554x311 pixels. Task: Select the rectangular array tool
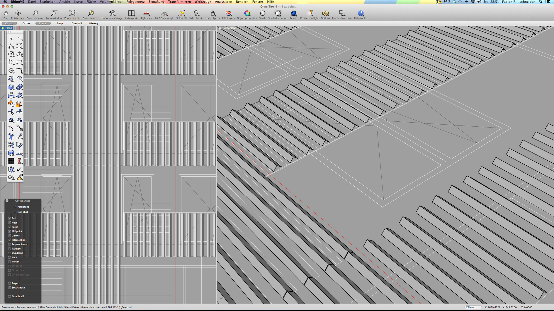coord(11,161)
